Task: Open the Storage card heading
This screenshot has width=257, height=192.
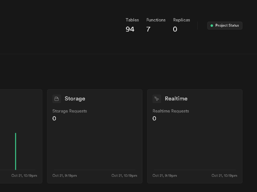Action: [75, 99]
